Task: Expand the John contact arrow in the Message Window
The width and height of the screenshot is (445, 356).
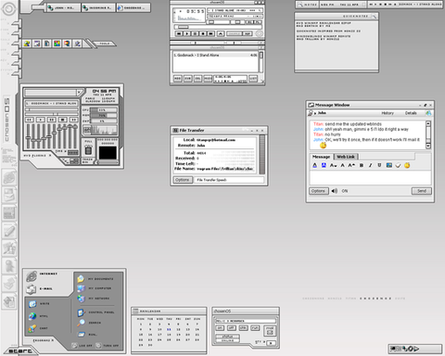Action: click(x=315, y=113)
